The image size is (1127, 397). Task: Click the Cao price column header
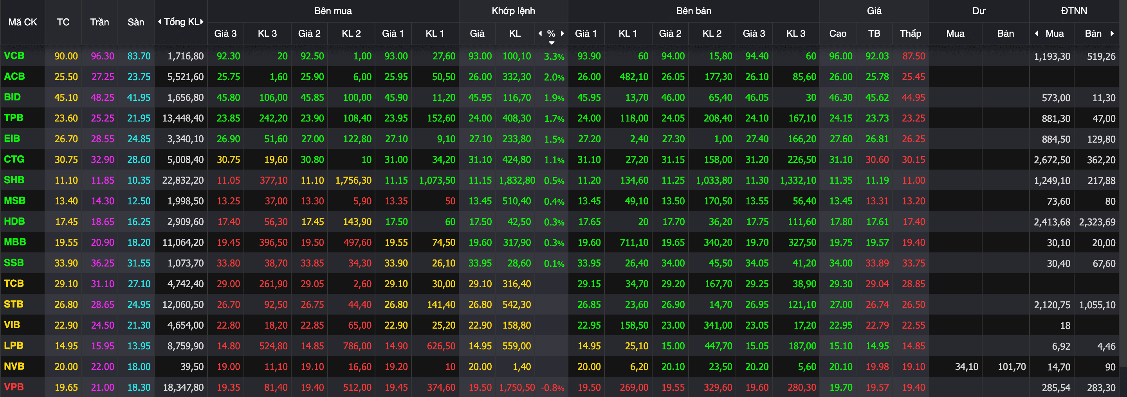(x=837, y=34)
